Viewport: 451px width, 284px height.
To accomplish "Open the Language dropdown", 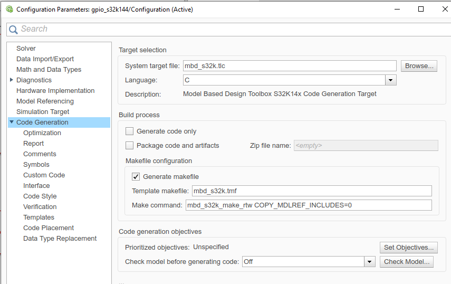I will [390, 80].
